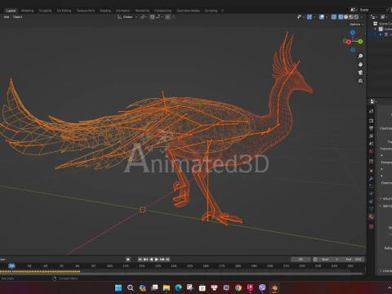
Task: Open the overlays settings dropdown arrow
Action: click(327, 17)
